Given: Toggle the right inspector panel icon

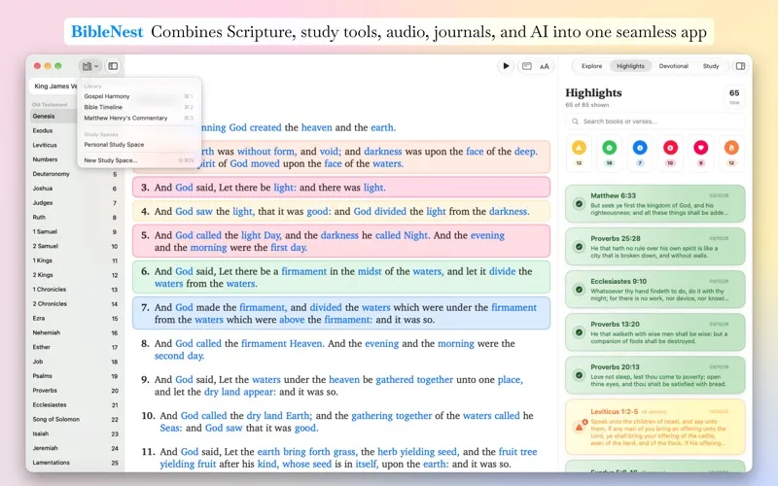Looking at the screenshot, I should [740, 66].
